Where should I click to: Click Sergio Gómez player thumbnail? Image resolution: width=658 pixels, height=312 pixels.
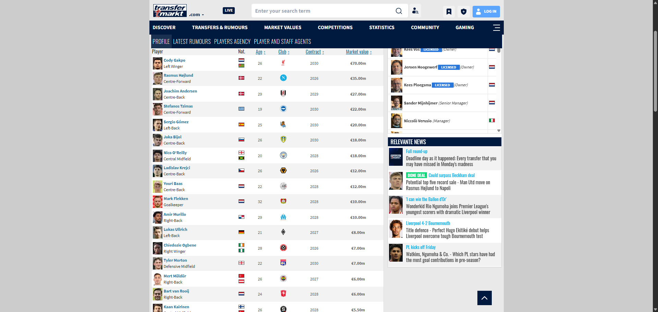tap(157, 125)
